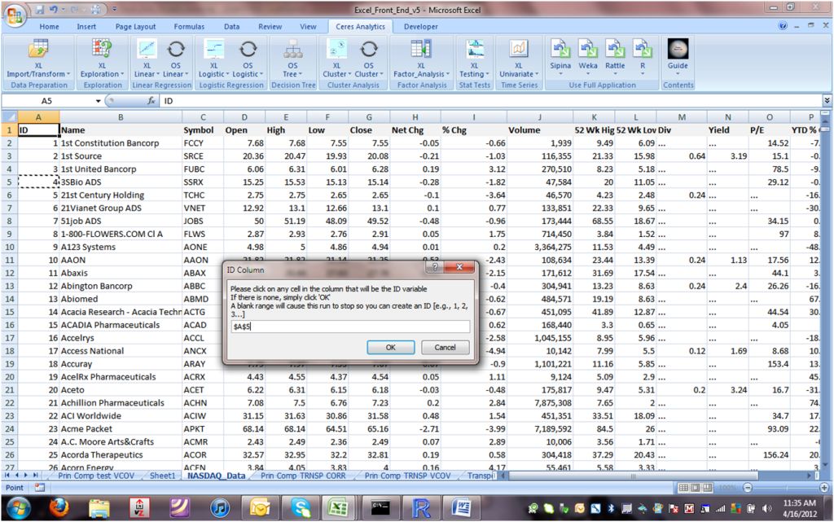Switch to Normal view button
Viewport: 834px width, 522px height.
click(x=683, y=488)
